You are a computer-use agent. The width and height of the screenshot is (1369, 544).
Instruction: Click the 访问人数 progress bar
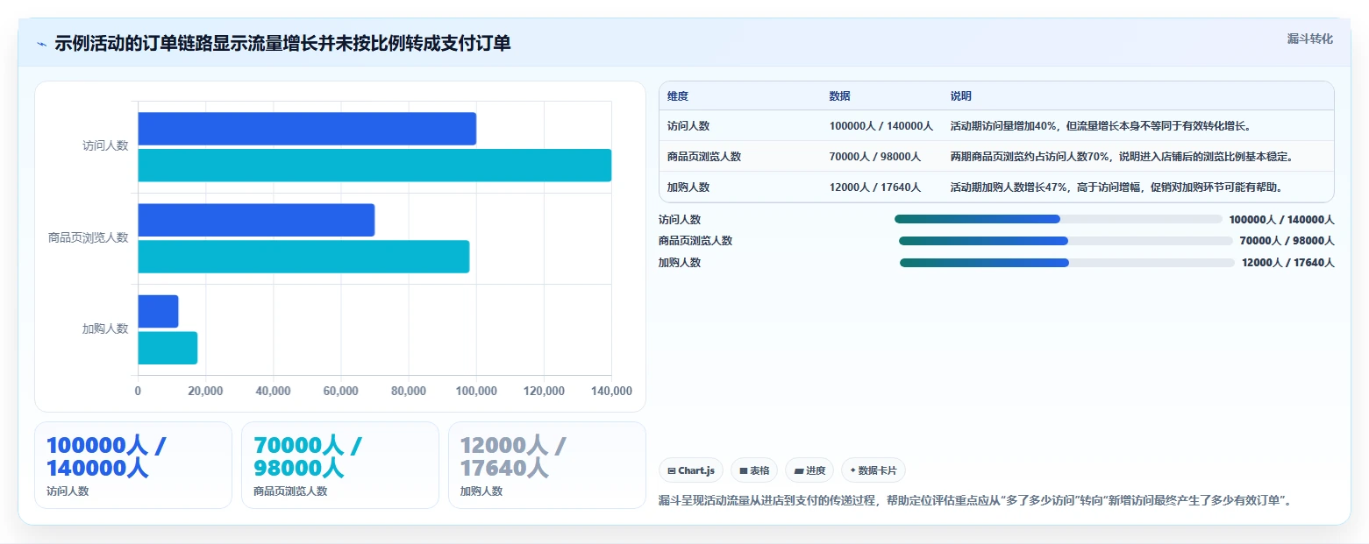[x=1058, y=219]
